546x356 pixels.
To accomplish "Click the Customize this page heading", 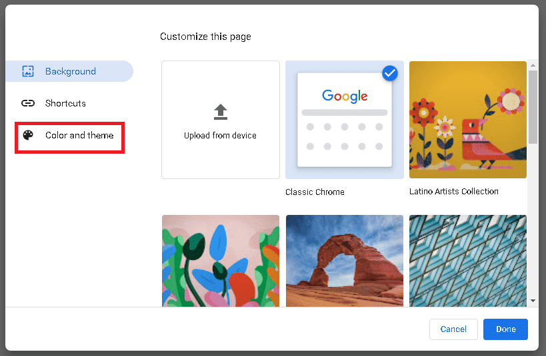I will coord(205,37).
